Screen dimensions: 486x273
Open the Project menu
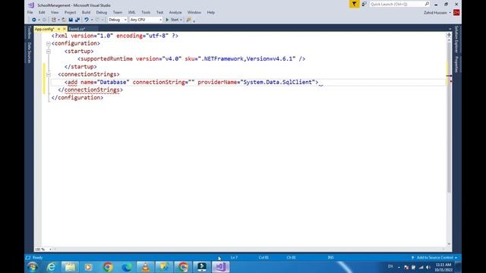70,12
